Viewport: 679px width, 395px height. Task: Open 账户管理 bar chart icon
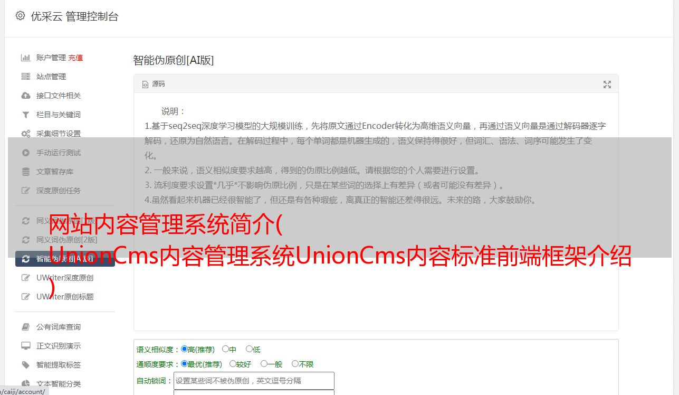click(25, 58)
